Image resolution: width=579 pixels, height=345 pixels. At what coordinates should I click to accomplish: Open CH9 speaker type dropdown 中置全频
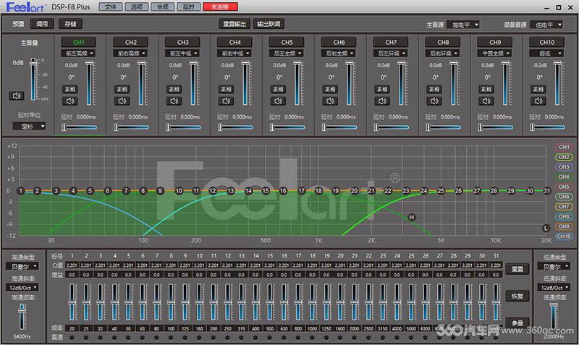[x=495, y=54]
